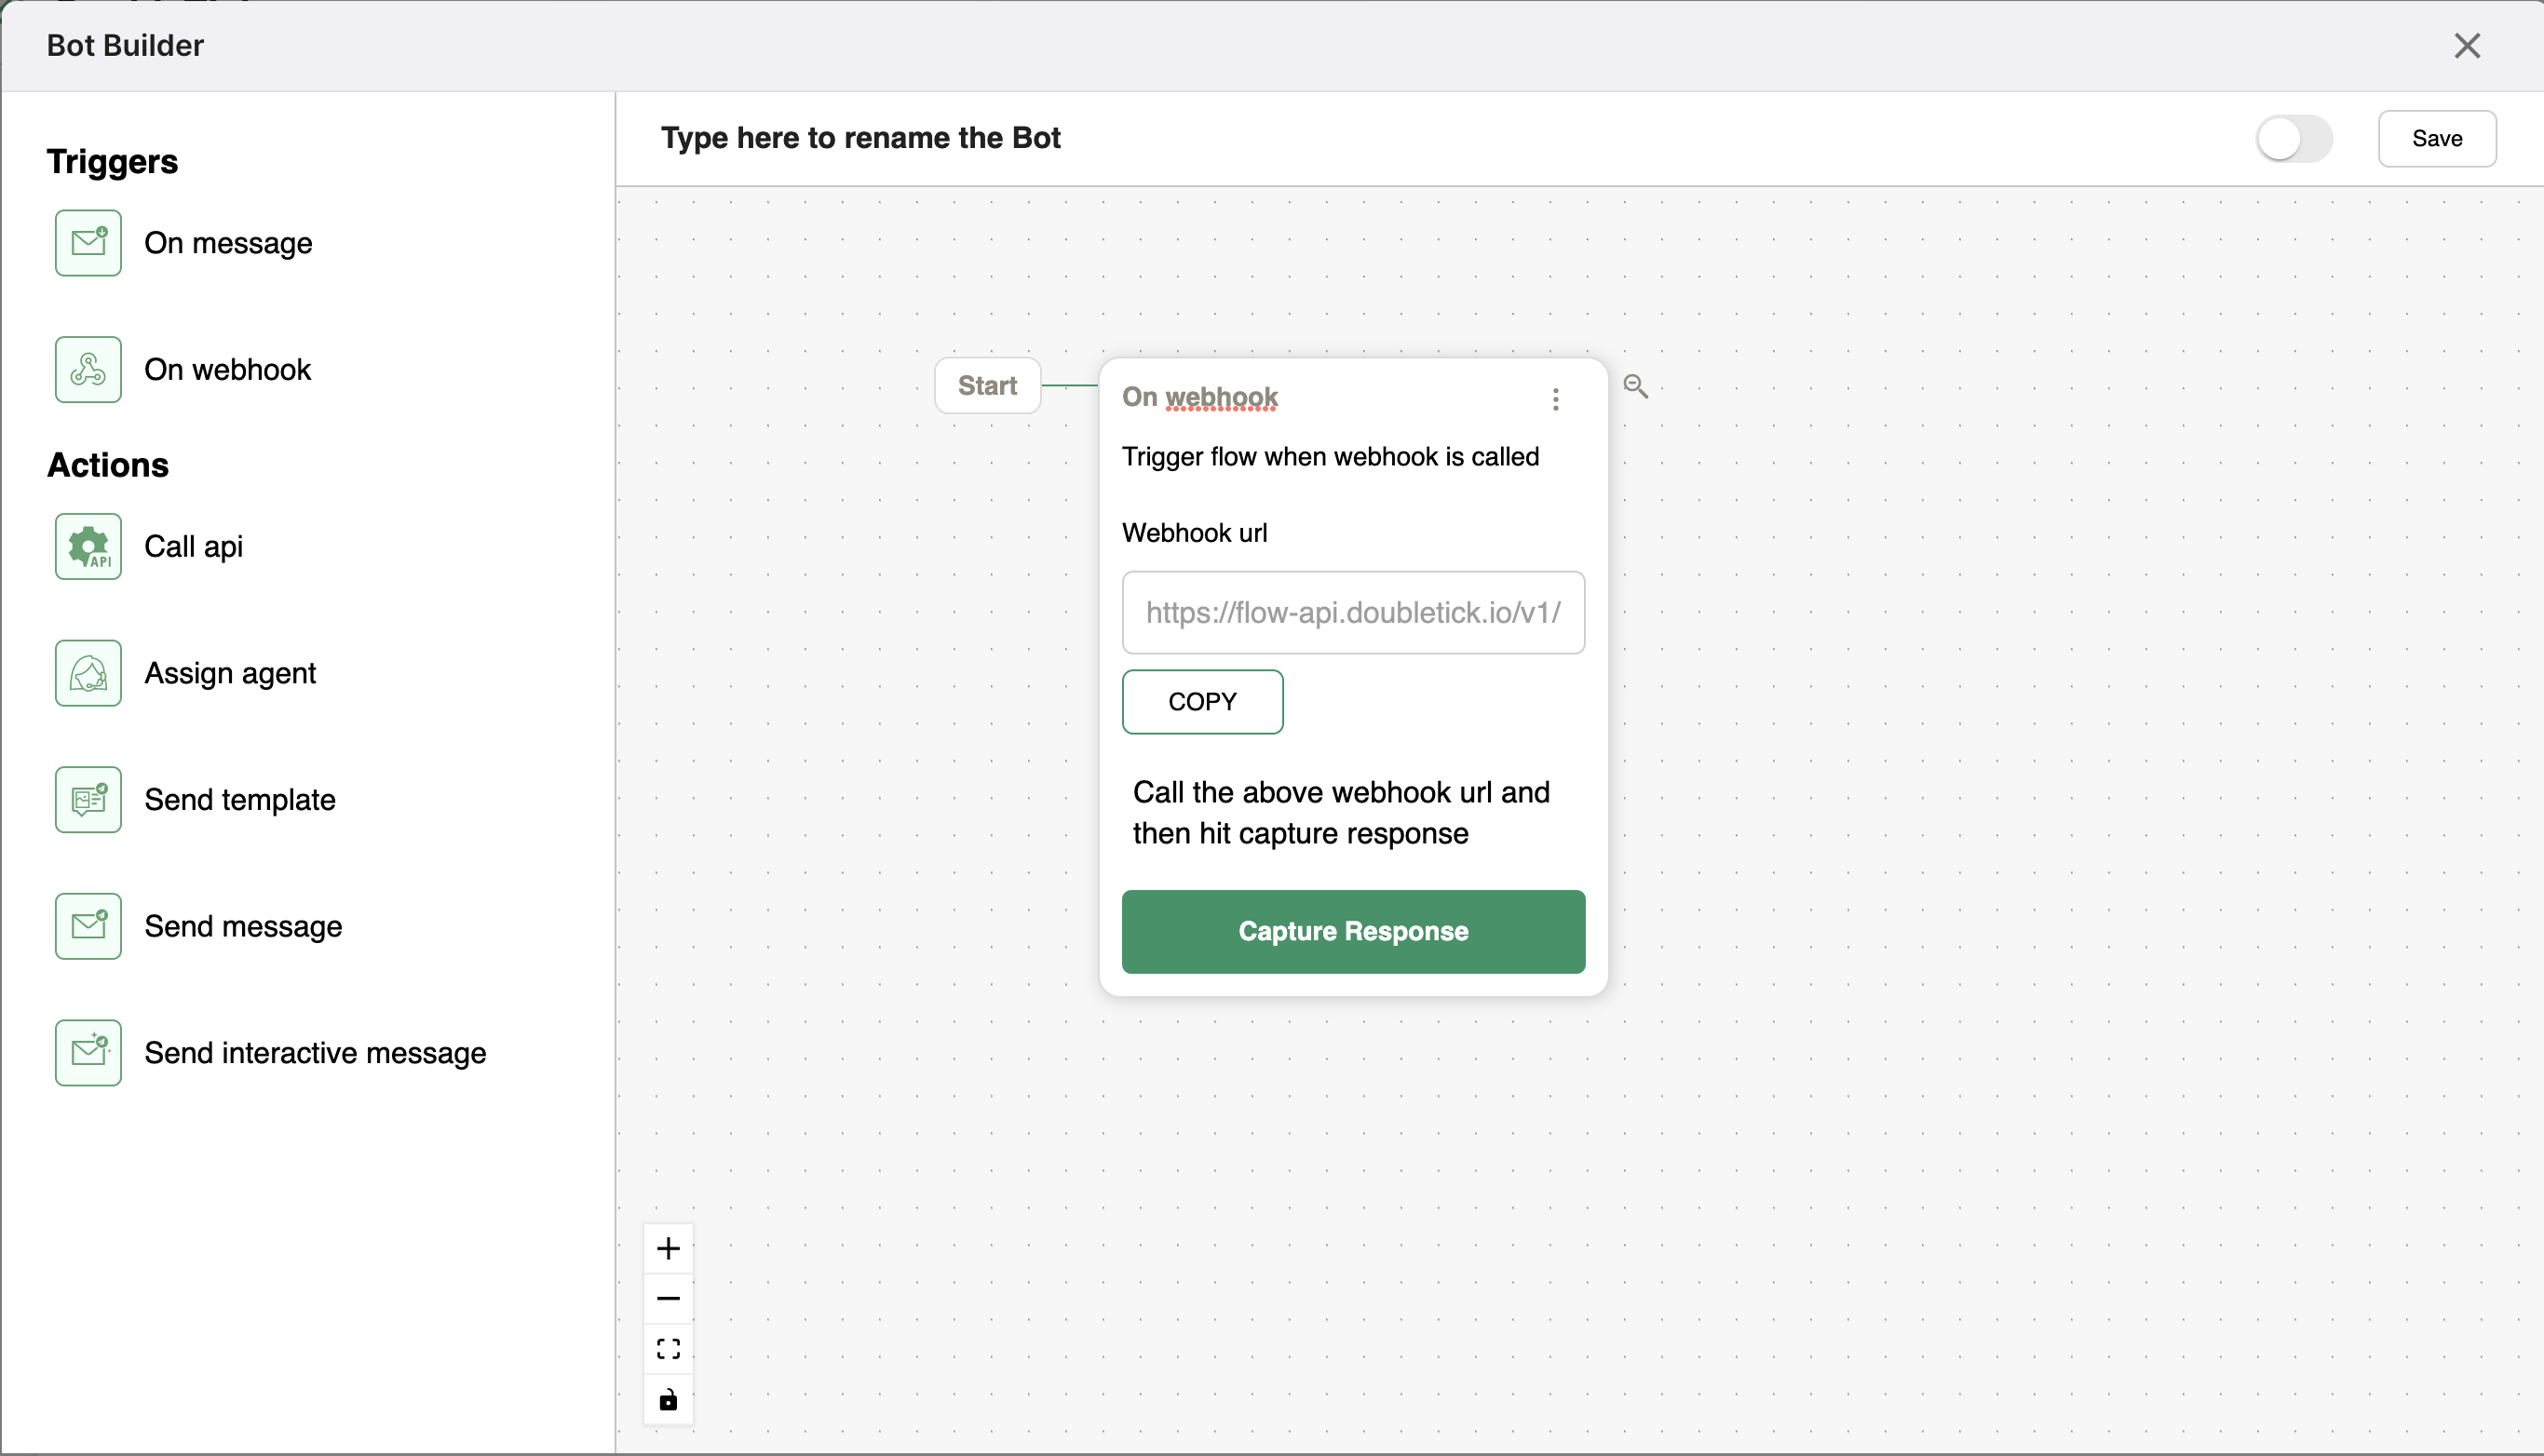Click the Send template action icon

[89, 798]
